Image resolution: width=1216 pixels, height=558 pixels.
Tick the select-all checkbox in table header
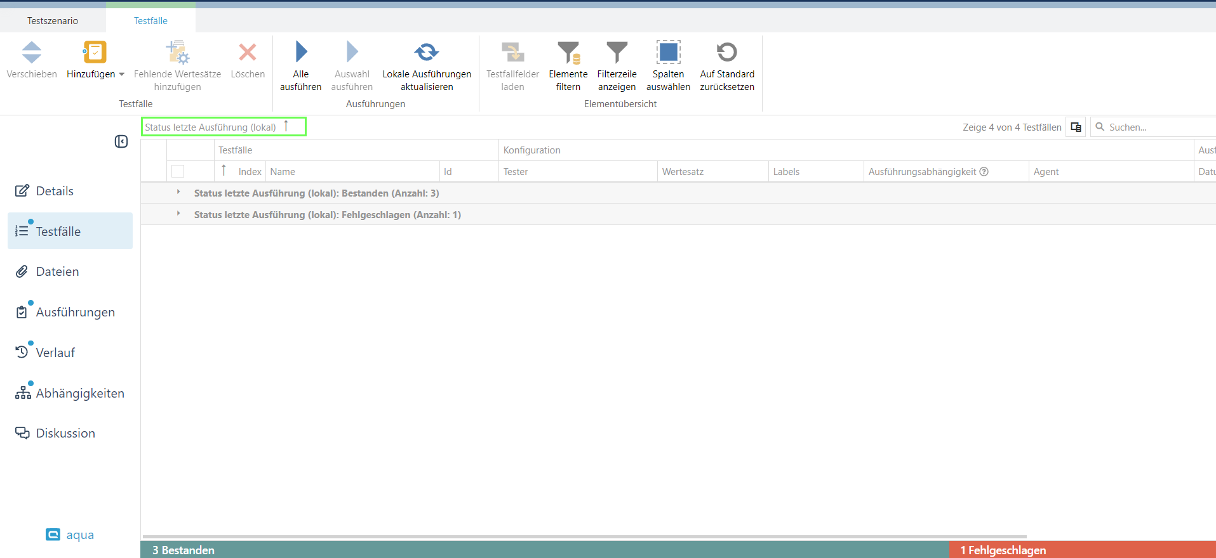coord(178,171)
